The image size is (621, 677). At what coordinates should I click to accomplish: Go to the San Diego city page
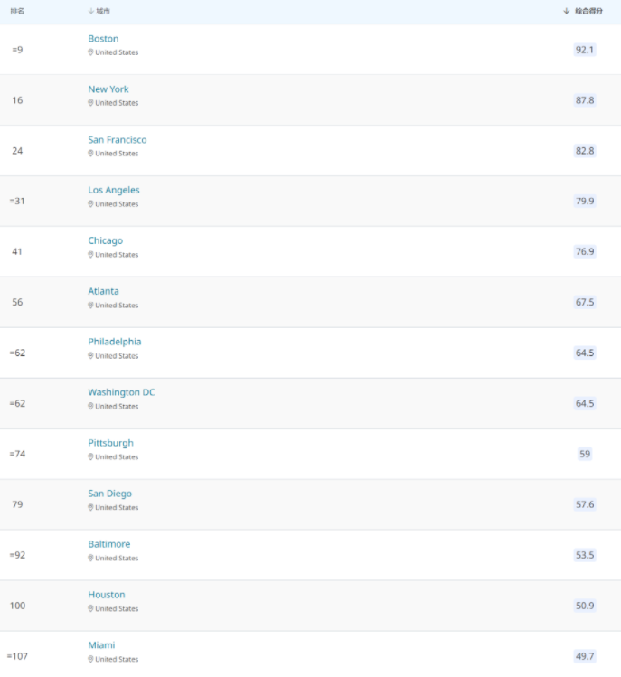tap(109, 494)
